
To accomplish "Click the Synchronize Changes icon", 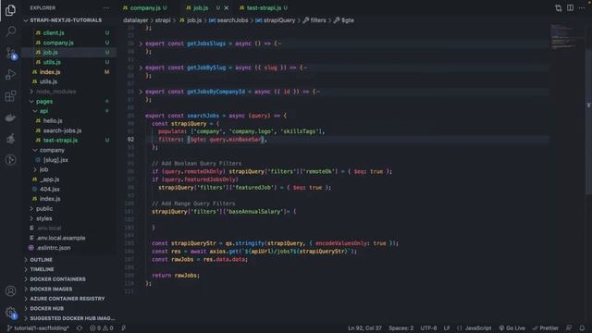I will coord(80,328).
